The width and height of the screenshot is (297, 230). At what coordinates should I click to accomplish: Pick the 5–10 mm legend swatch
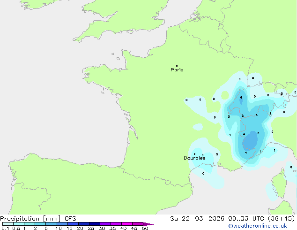(x=51, y=224)
